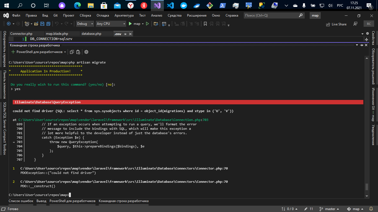Viewport: 378px width, 212px height.
Task: Open the Обозреватель решений side panel
Action: (373, 66)
